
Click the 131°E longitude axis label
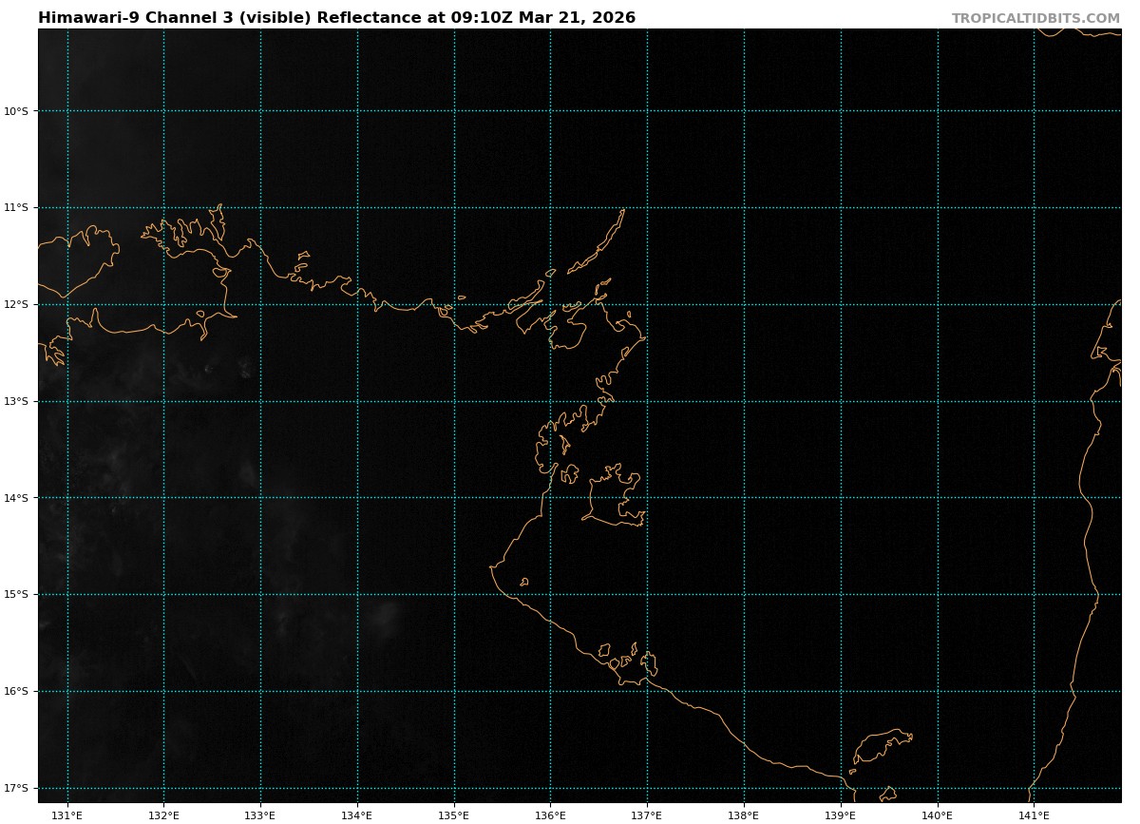point(66,814)
